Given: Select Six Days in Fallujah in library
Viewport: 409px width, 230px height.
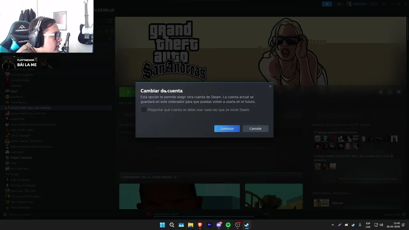Looking at the screenshot, I should coord(23,185).
